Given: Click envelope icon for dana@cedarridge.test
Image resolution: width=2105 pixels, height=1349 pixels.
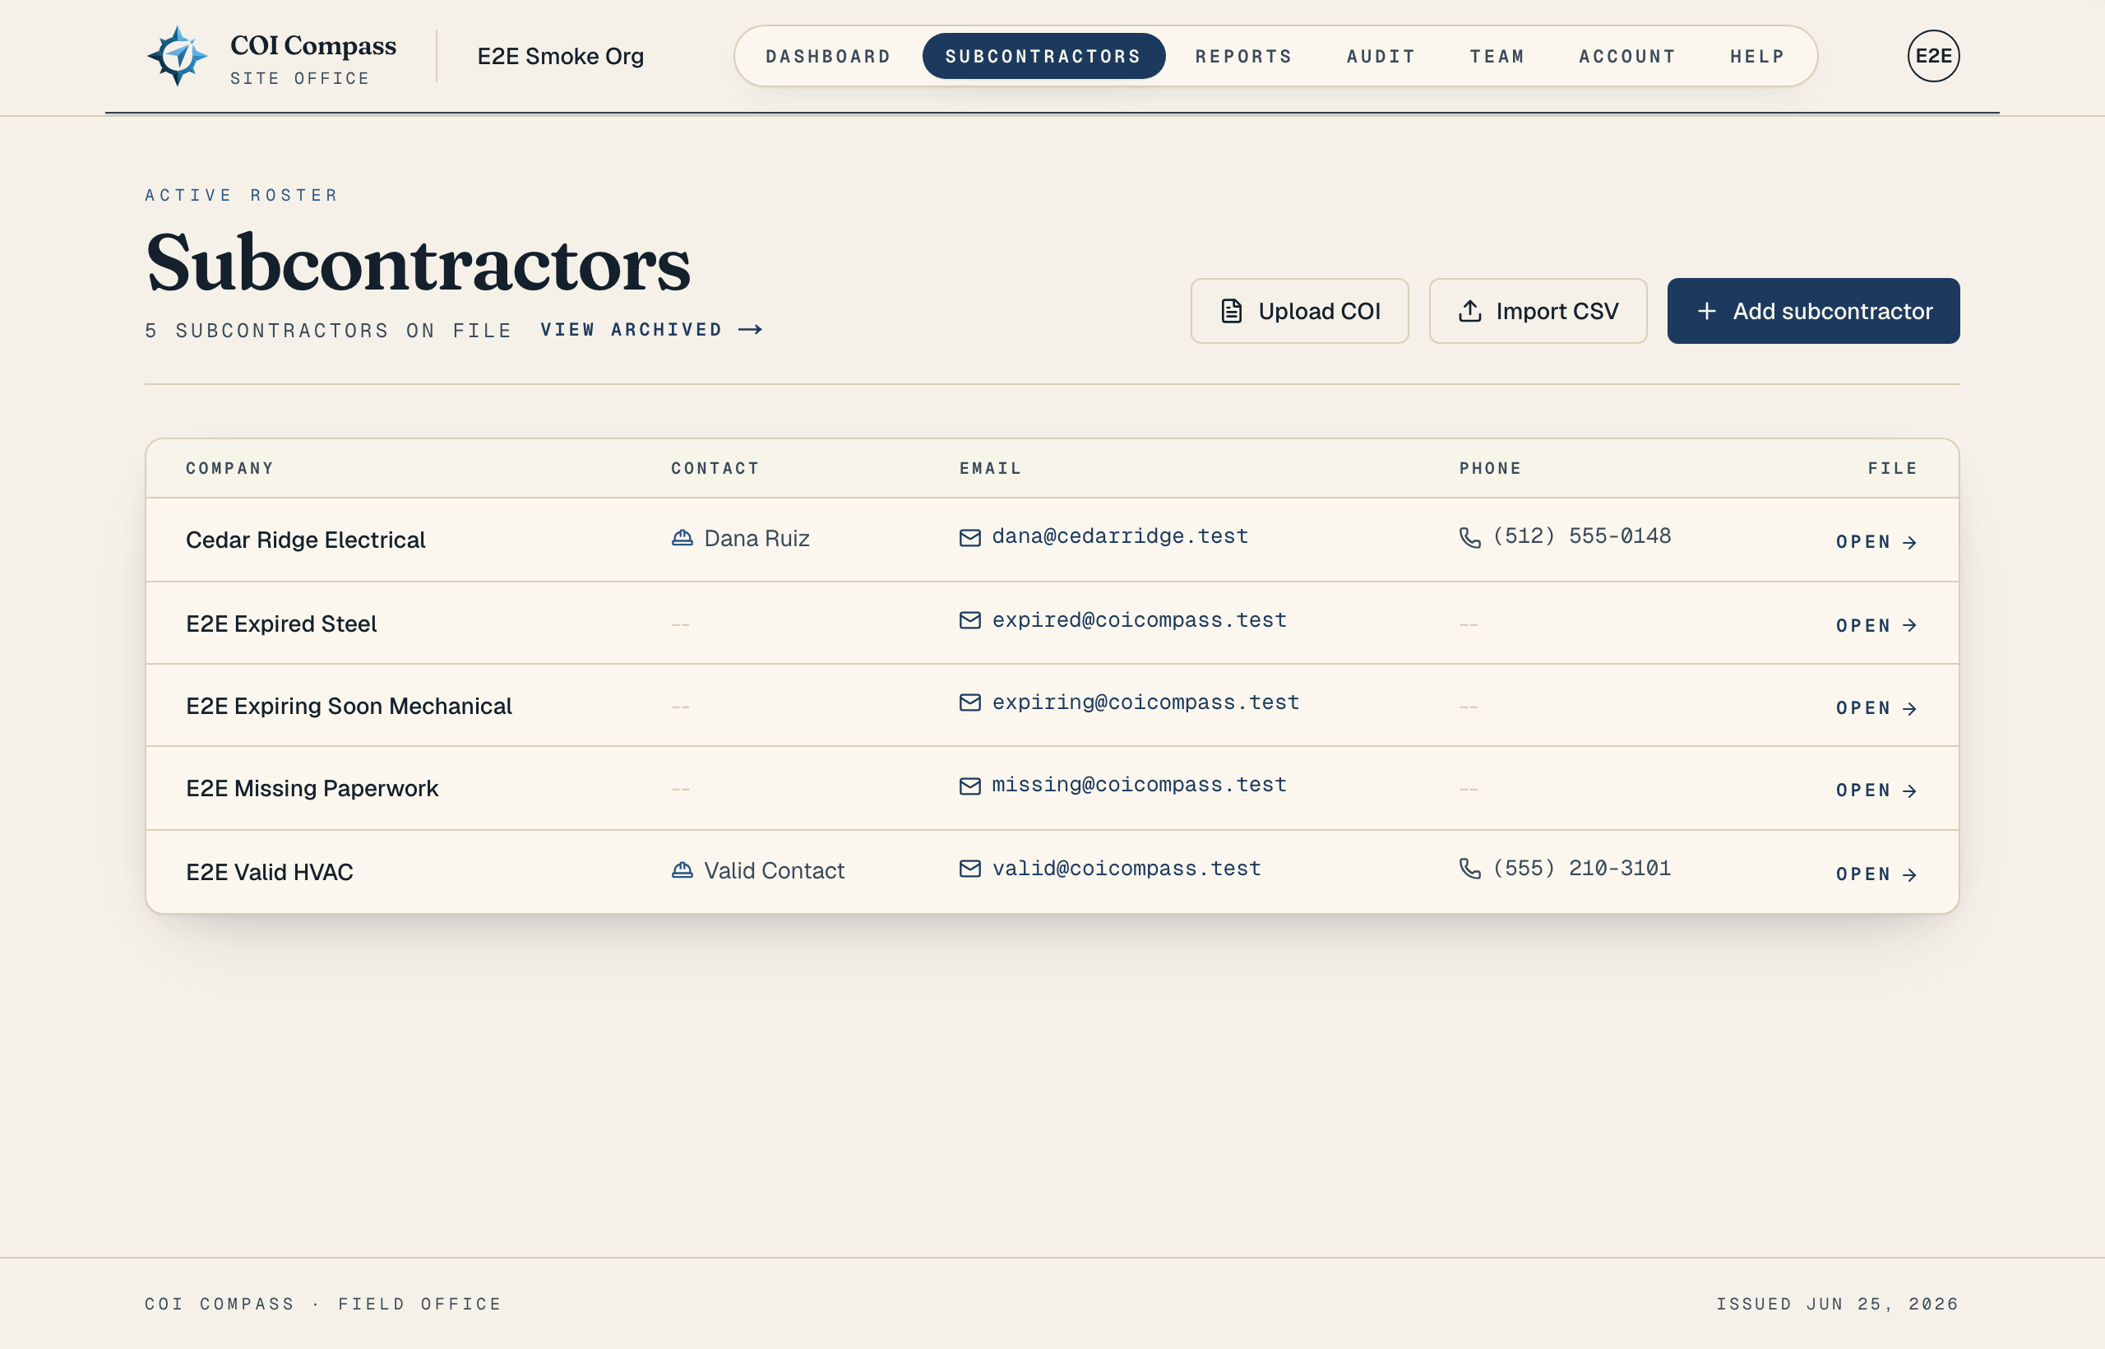Looking at the screenshot, I should [x=970, y=538].
